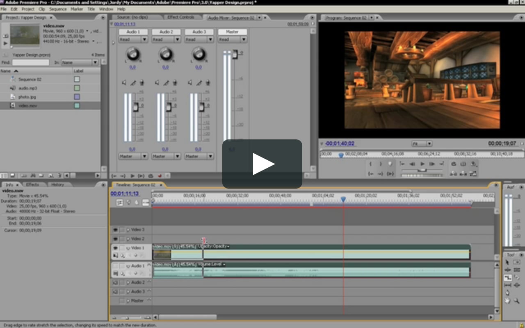The width and height of the screenshot is (525, 328).
Task: Click Set Out Point in Program monitor
Action: pyautogui.click(x=381, y=164)
